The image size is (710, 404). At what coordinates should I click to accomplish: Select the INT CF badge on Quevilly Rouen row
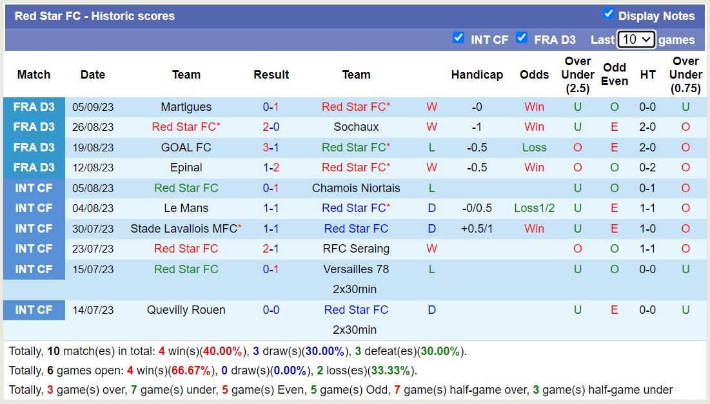coord(34,310)
